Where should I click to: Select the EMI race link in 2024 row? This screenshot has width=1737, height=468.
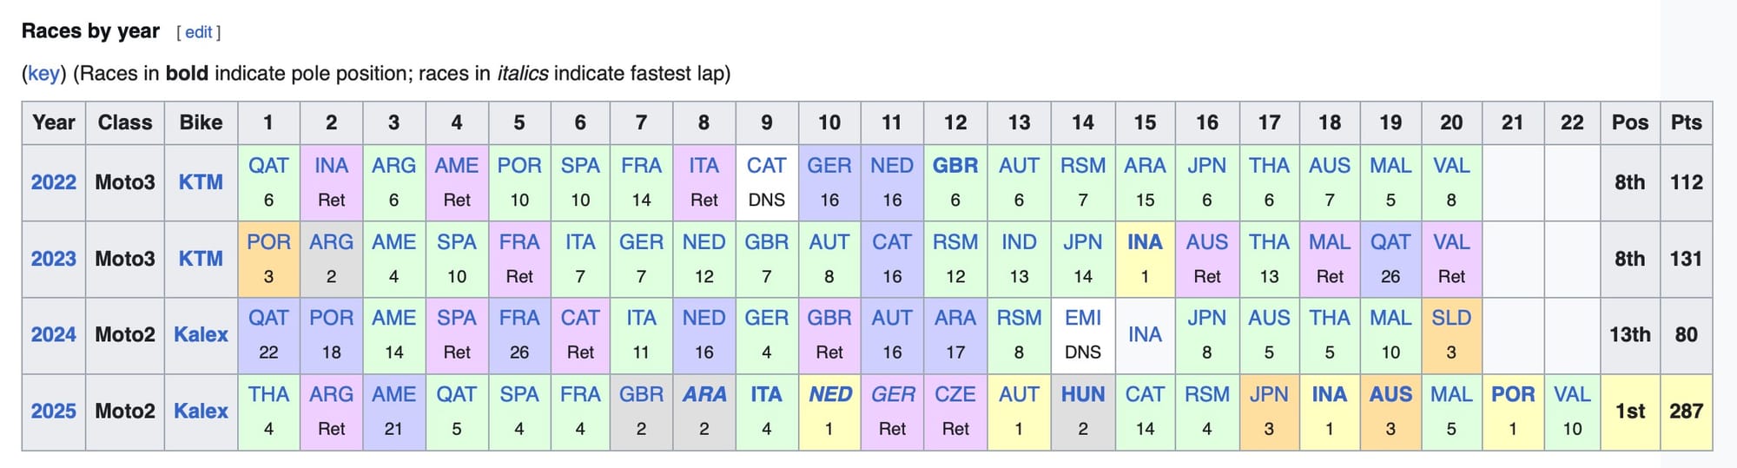(x=1082, y=318)
